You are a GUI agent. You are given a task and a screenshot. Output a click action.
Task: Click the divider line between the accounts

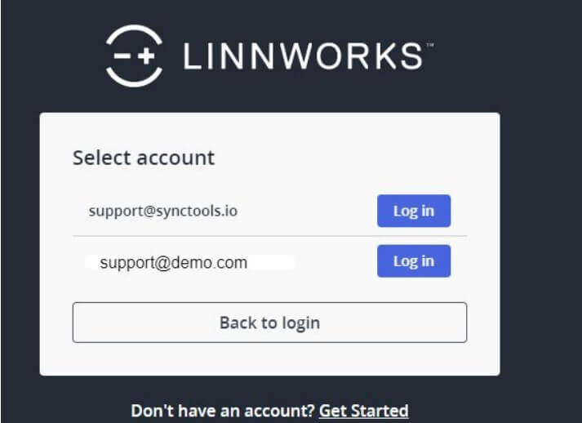[270, 236]
